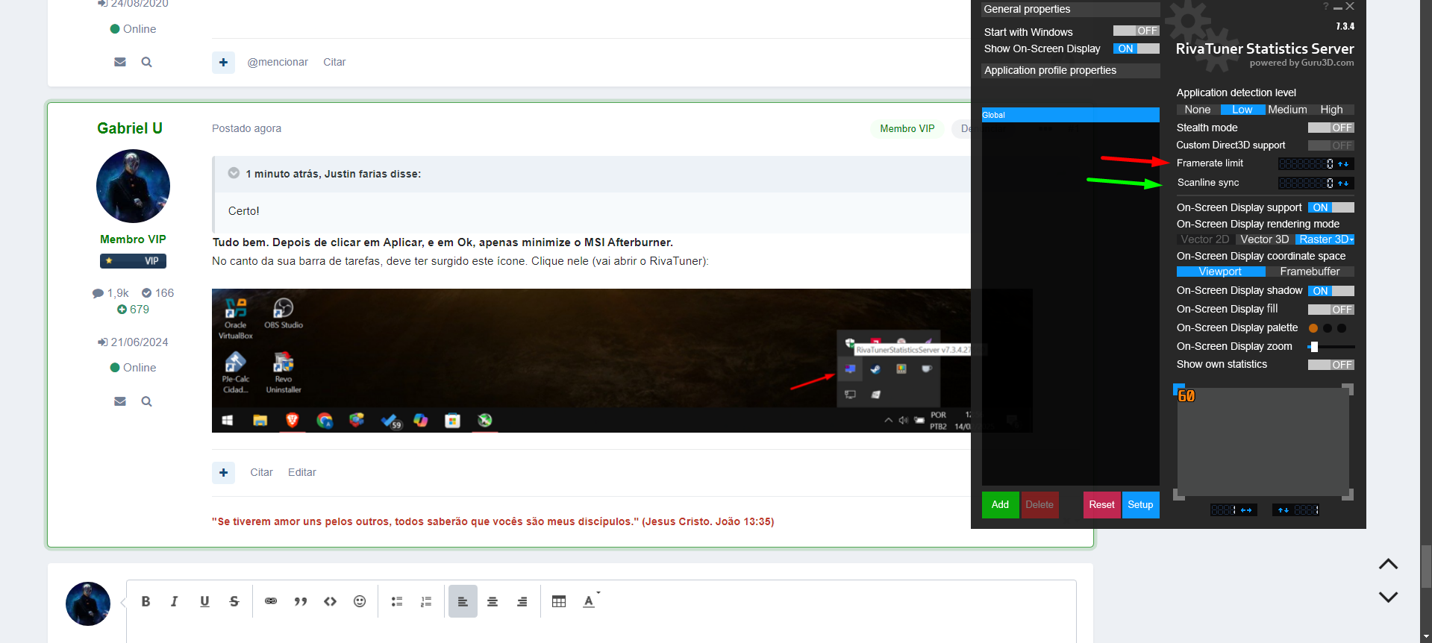Click the search icon in the top post
This screenshot has height=643, width=1432.
tap(147, 62)
